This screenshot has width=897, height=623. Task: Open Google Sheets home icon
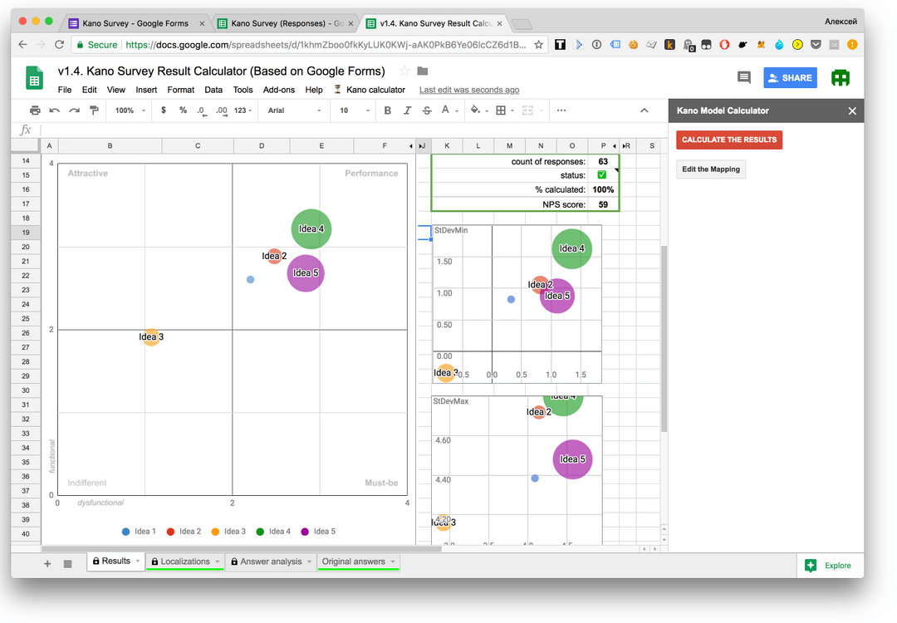34,78
